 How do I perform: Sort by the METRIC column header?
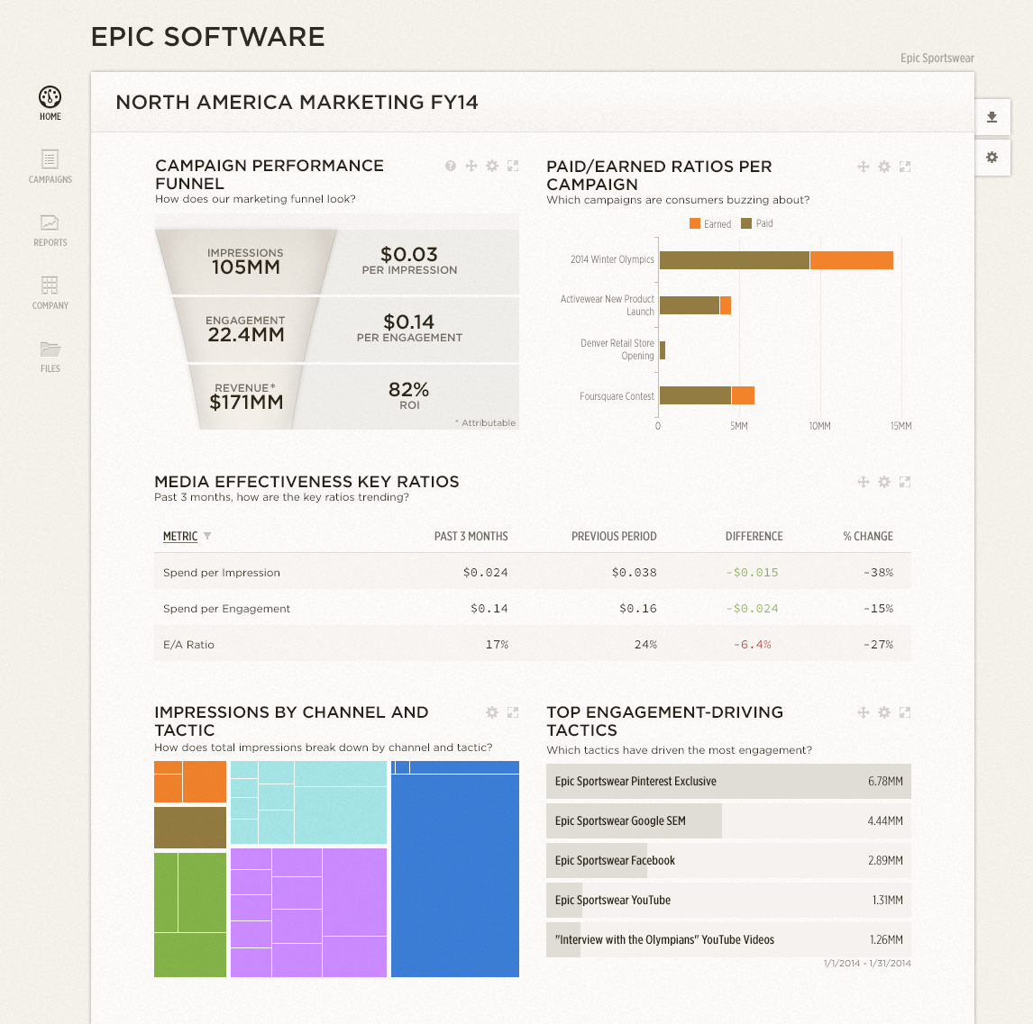pos(180,537)
